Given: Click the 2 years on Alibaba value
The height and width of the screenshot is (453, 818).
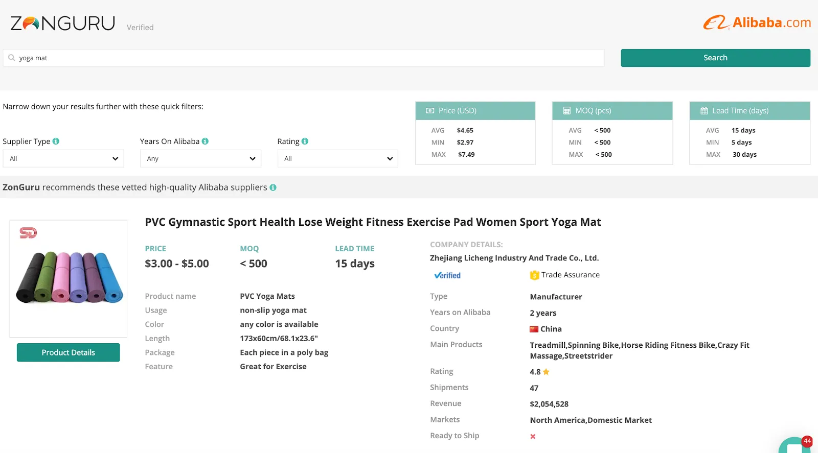Looking at the screenshot, I should 543,313.
